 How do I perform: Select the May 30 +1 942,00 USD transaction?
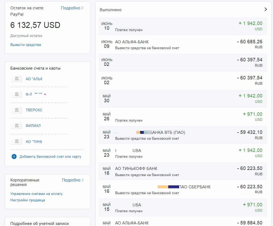point(183,99)
